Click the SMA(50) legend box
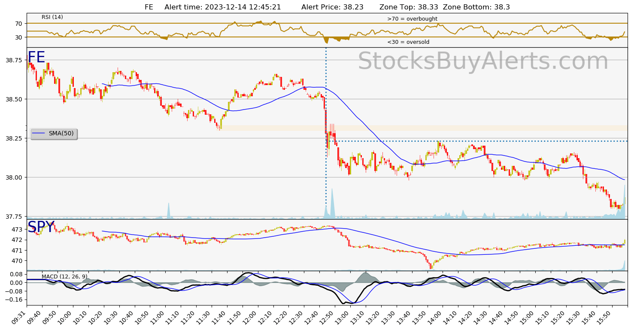Viewport: 634px width, 330px height. click(x=54, y=134)
